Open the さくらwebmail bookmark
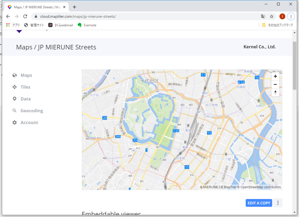Viewport: 299px width, 217px height. tap(61, 25)
